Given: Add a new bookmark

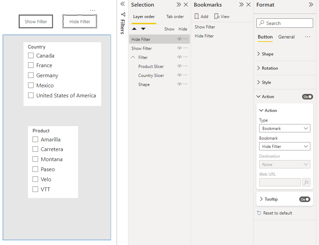Looking at the screenshot, I should tap(201, 16).
